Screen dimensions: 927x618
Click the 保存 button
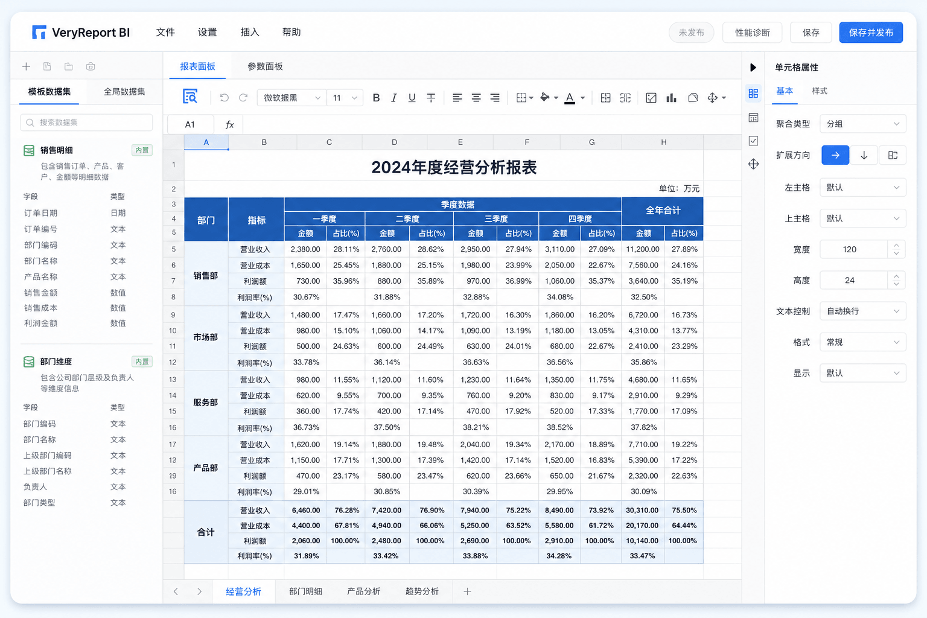coord(811,33)
